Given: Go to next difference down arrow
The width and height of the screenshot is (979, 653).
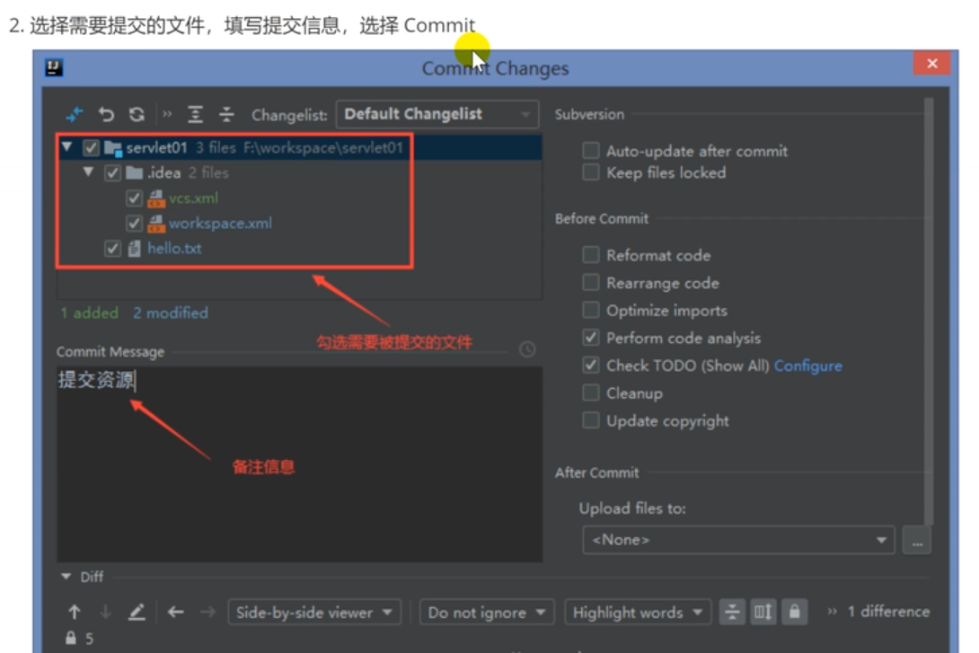Looking at the screenshot, I should 105,613.
